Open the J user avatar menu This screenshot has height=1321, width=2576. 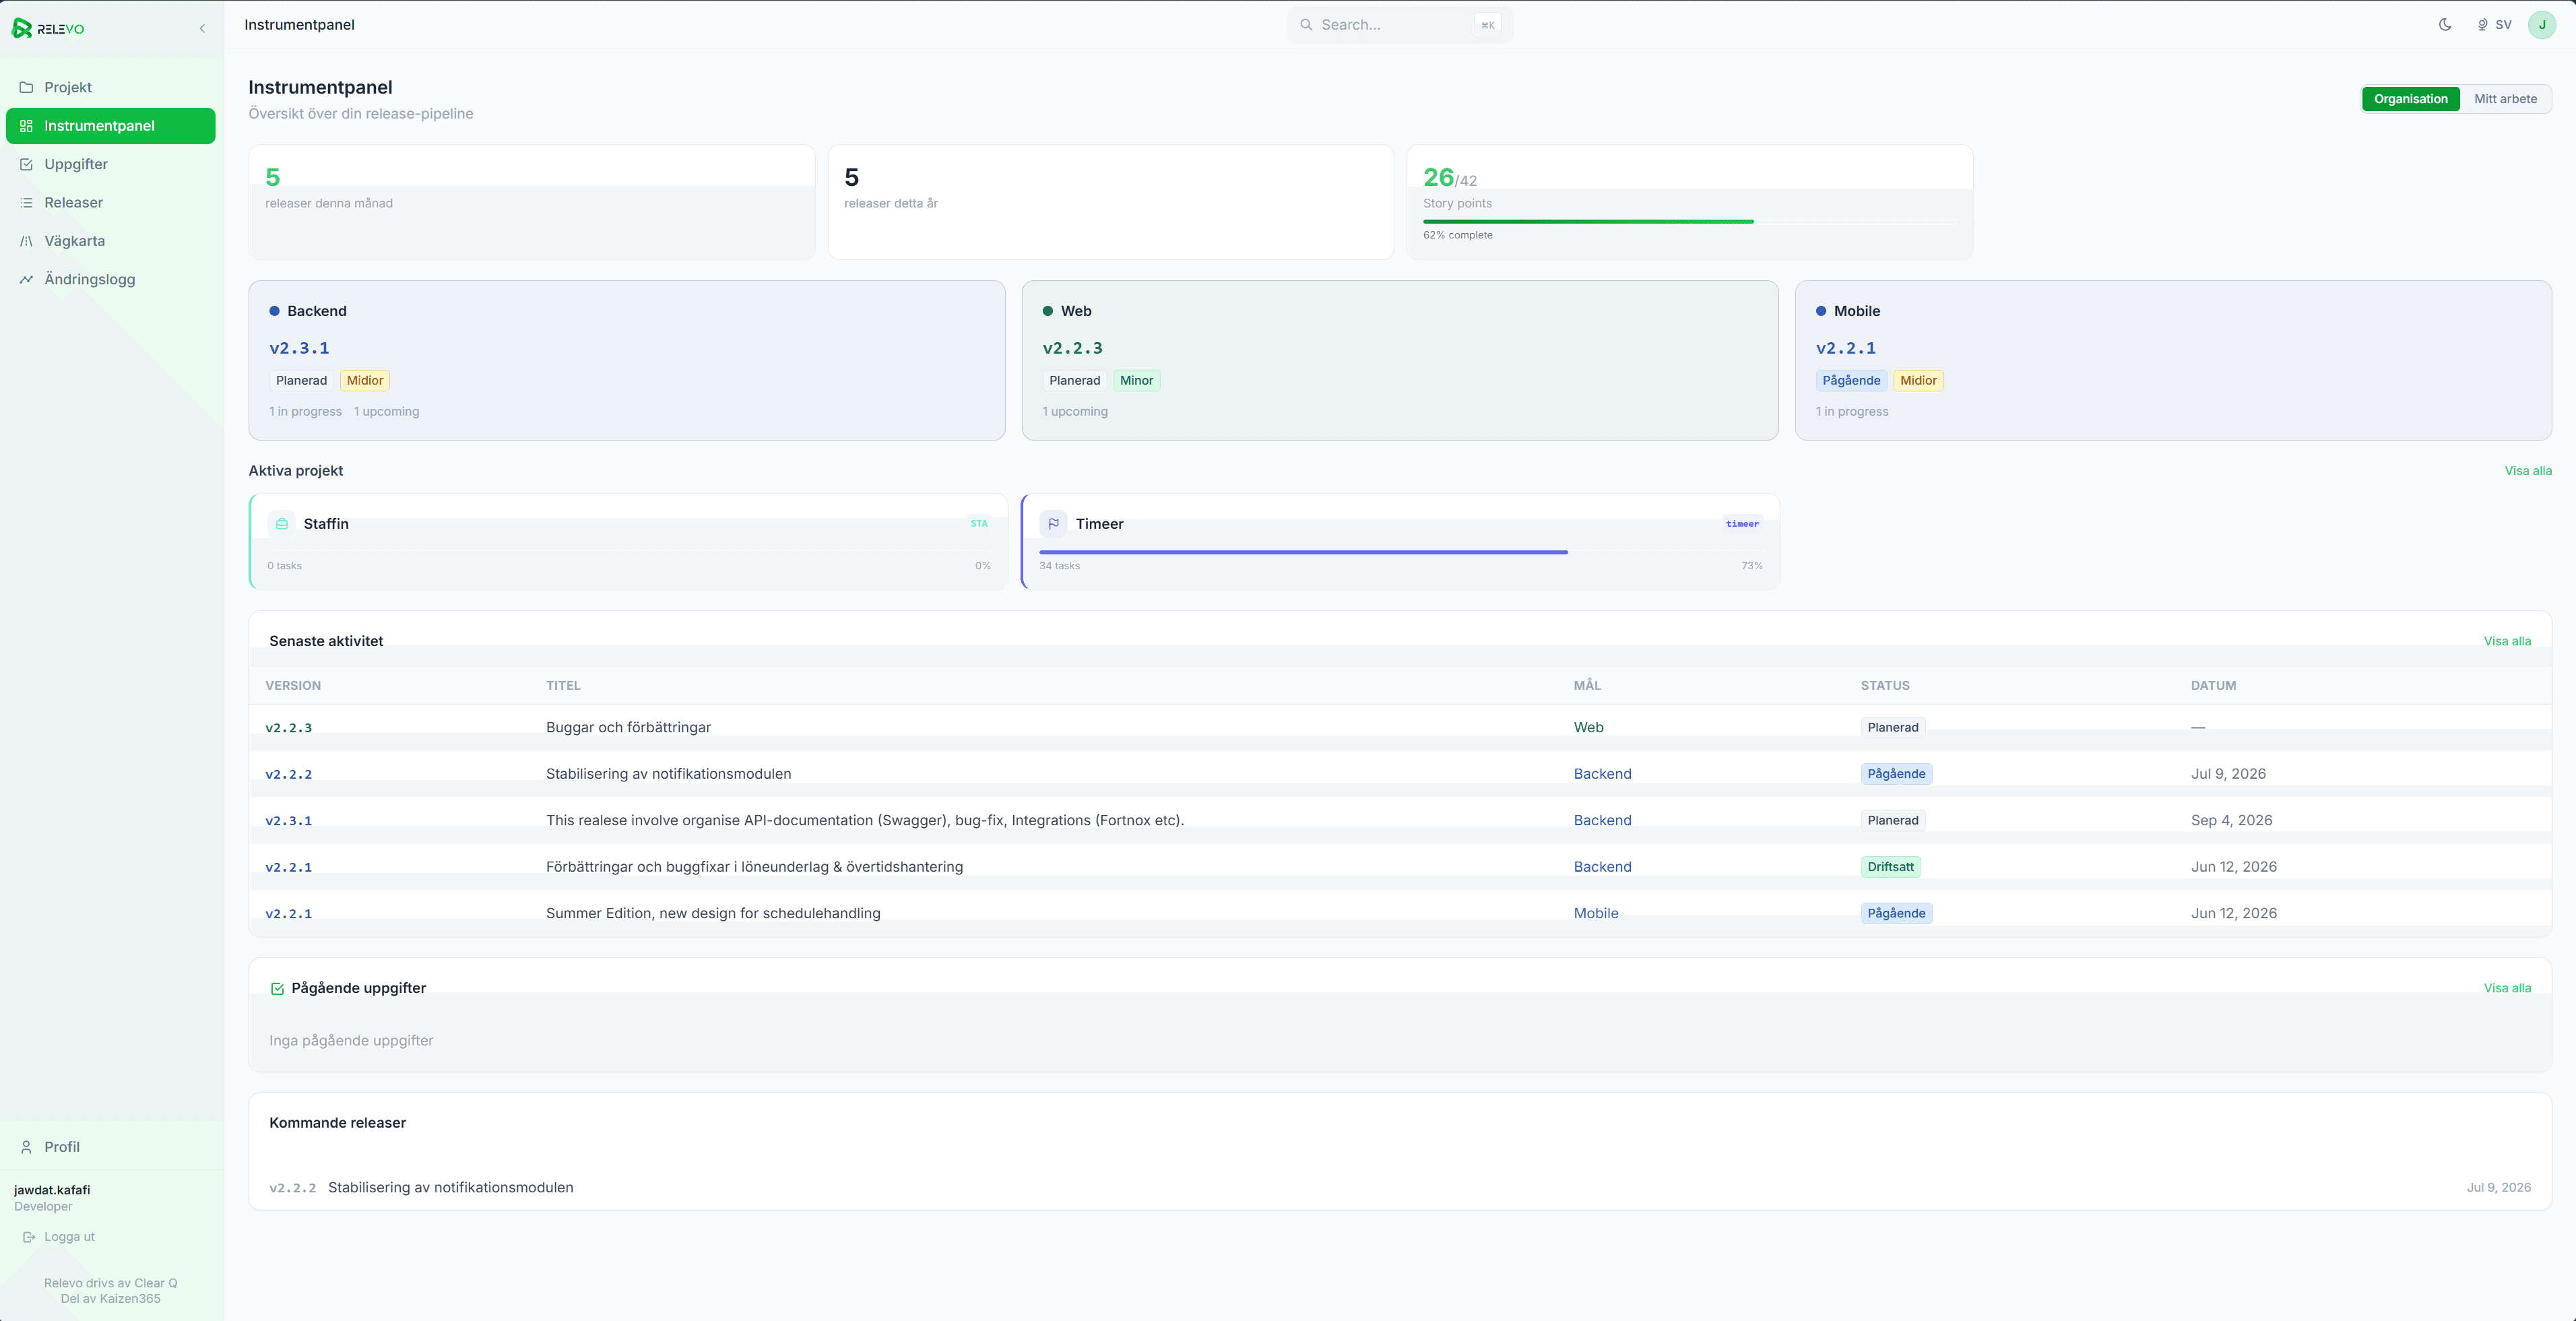2542,25
